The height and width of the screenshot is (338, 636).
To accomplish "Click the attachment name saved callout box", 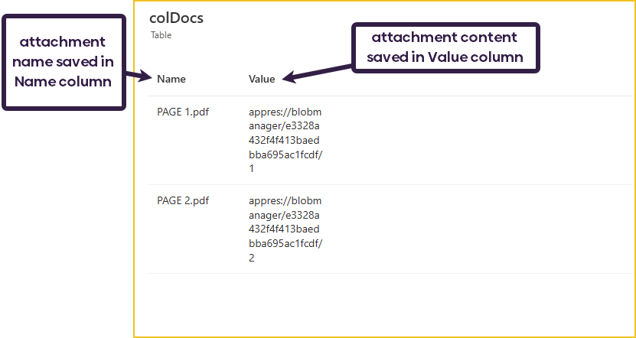I will [x=64, y=63].
